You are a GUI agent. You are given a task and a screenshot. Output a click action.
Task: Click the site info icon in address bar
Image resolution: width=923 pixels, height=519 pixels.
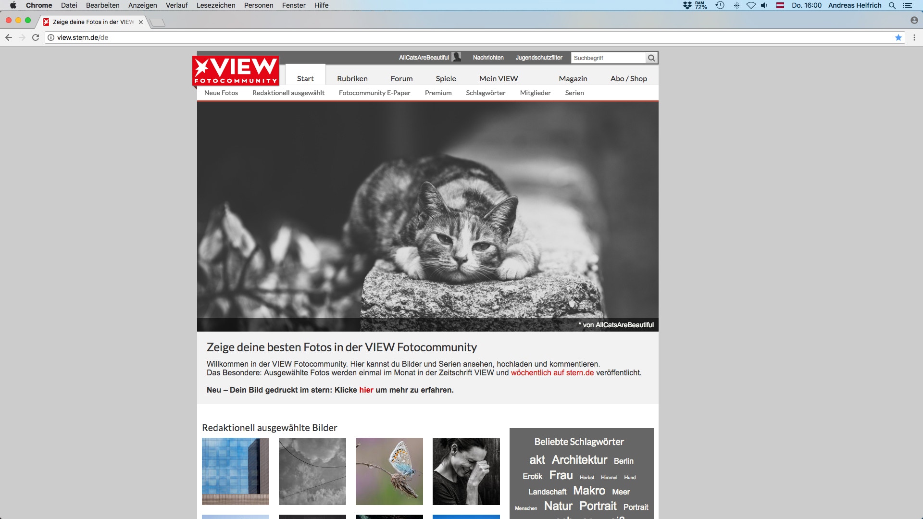coord(51,37)
